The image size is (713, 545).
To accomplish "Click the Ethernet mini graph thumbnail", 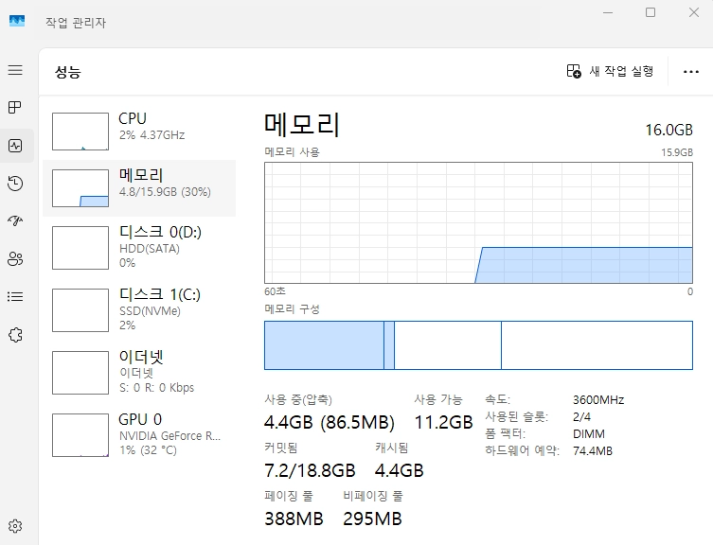I will pos(80,373).
